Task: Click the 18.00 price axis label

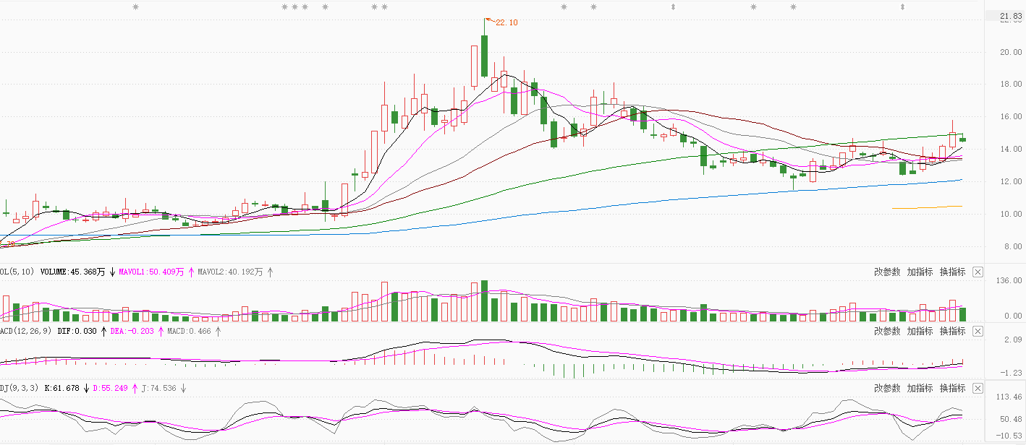Action: pyautogui.click(x=1010, y=85)
